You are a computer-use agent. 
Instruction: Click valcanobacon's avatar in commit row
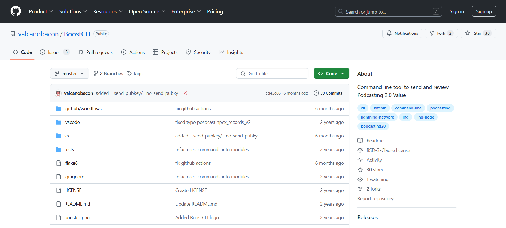(x=58, y=93)
